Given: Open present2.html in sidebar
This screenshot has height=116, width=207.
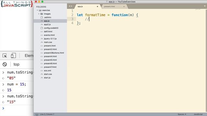Looking at the screenshot, I should 50,49.
